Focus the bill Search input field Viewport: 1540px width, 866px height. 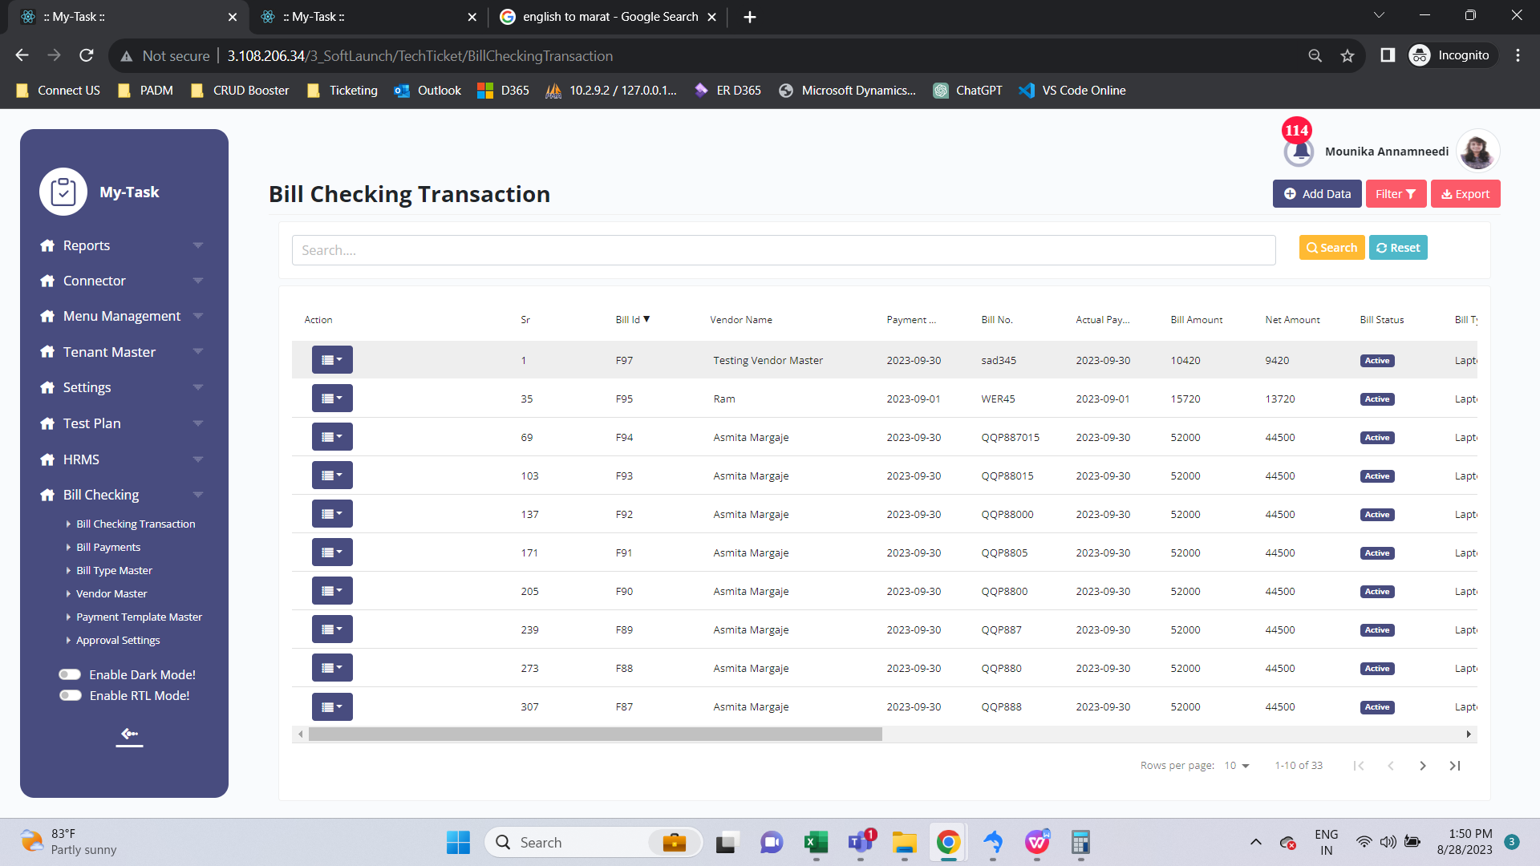coord(784,249)
